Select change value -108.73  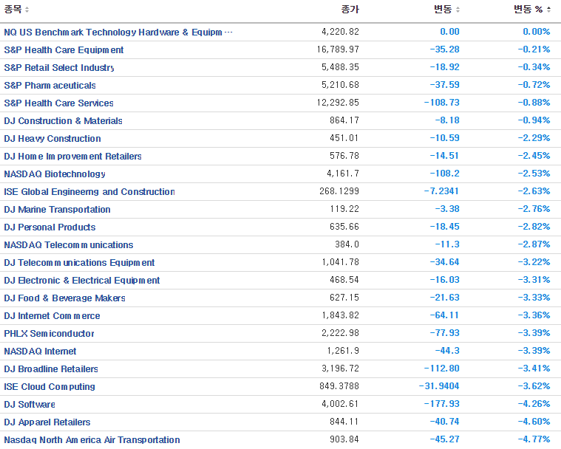coord(441,103)
